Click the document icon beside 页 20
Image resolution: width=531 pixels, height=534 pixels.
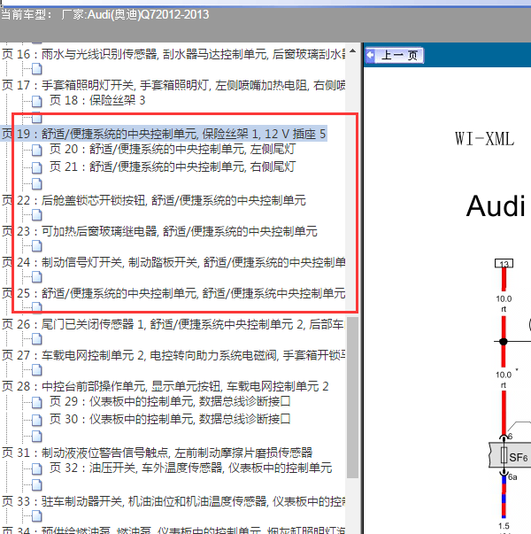(37, 150)
